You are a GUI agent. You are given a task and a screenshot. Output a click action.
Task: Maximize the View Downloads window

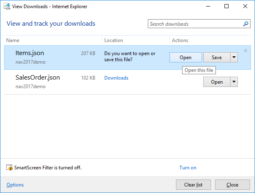[226, 7]
